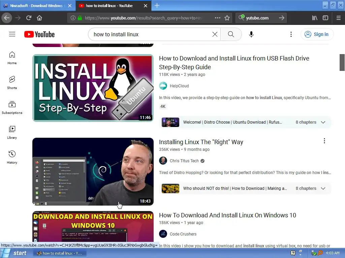Viewport: 345px width, 258px height.
Task: Open Subscriptions in the sidebar
Action: 12,108
